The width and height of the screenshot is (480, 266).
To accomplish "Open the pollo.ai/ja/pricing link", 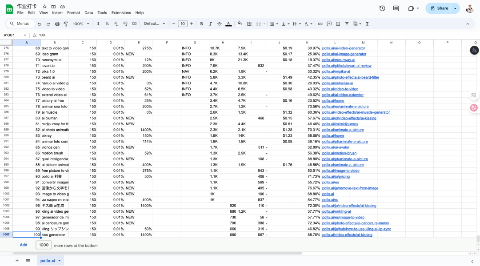I will (x=336, y=176).
